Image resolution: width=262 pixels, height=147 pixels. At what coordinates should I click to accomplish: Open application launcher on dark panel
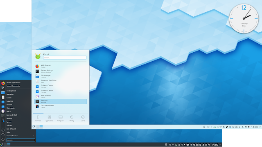(x=2, y=144)
